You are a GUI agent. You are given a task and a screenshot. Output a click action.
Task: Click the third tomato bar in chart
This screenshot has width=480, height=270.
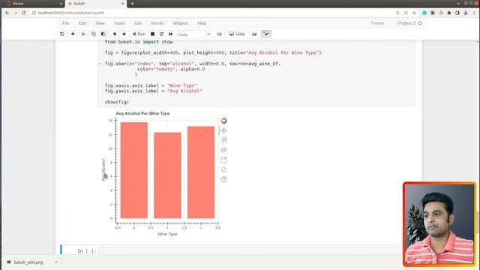[x=201, y=172]
